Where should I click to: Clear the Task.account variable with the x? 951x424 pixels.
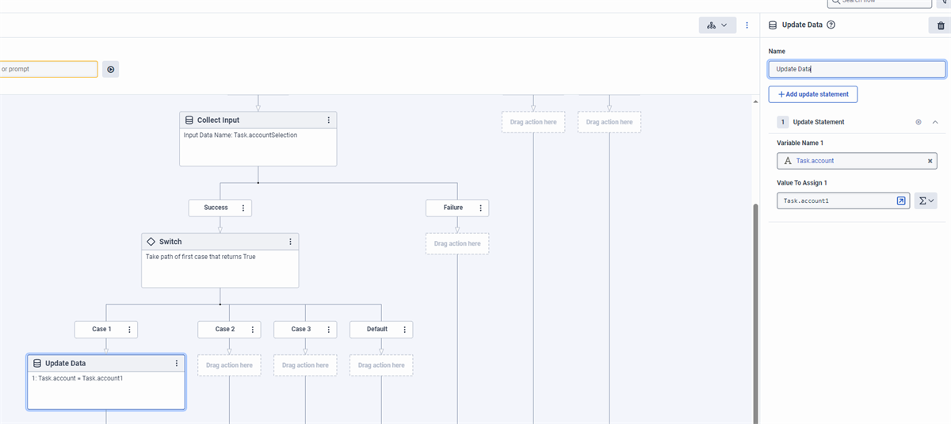[930, 161]
